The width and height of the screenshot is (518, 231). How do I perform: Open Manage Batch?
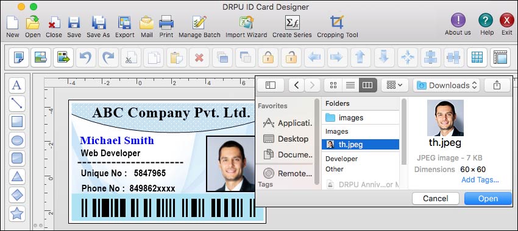[x=199, y=22]
